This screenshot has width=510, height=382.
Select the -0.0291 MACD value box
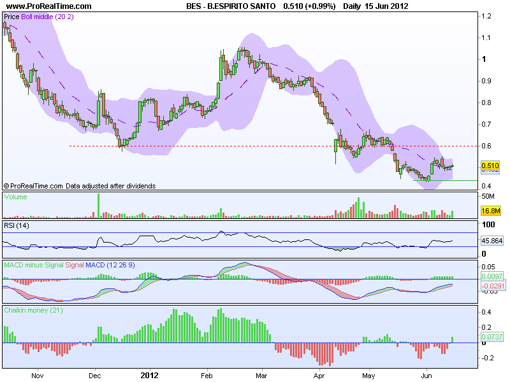pyautogui.click(x=493, y=286)
